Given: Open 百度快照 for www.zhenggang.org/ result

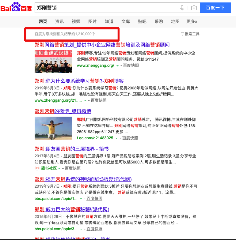Looking at the screenshot, I should click(x=131, y=66).
